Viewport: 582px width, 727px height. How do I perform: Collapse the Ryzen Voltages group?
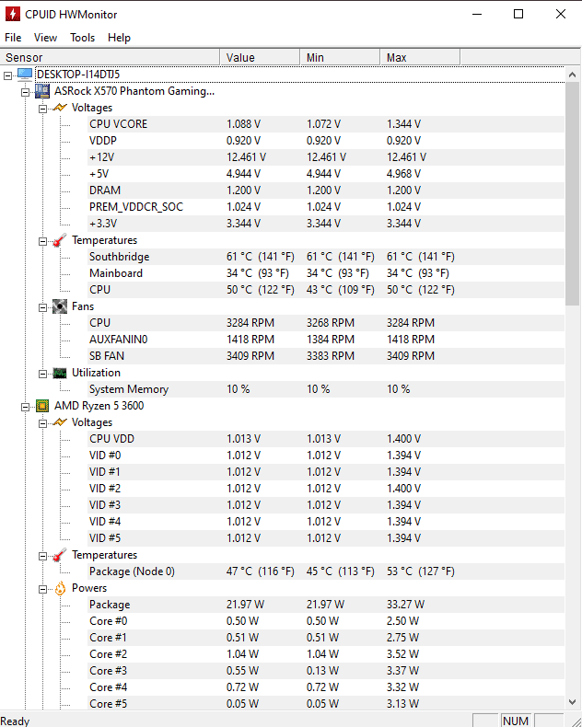point(43,423)
